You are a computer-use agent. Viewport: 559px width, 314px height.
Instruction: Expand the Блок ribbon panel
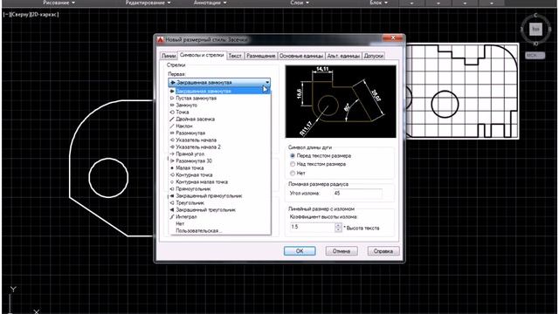coord(378,3)
